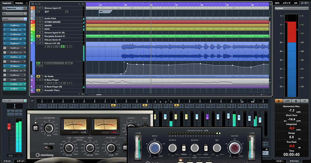This screenshot has height=163, width=311.
Task: Enable Punch mode on the compressor
Action: (183, 148)
